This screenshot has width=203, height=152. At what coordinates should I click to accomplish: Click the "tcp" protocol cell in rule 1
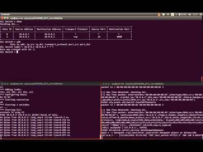[x=76, y=37]
